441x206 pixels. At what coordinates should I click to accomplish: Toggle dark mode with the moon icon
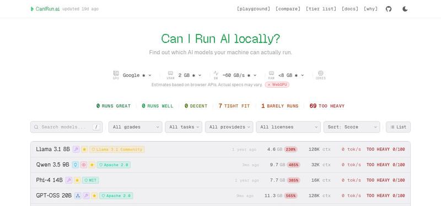[x=405, y=9]
